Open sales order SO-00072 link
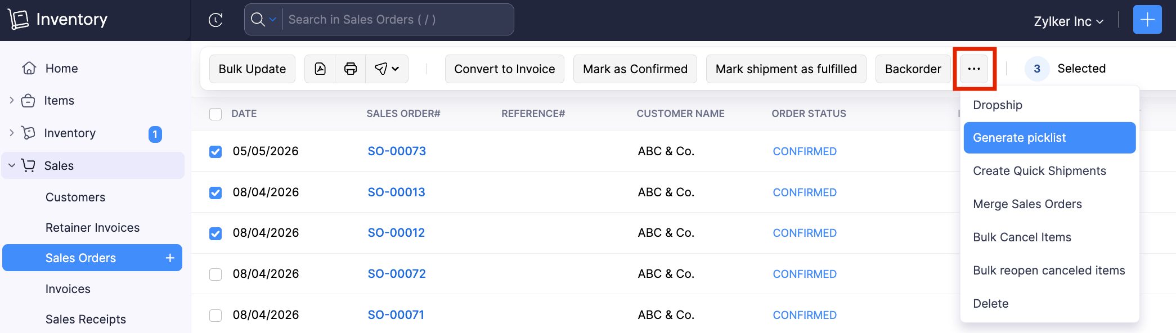Image resolution: width=1176 pixels, height=333 pixels. (x=397, y=274)
